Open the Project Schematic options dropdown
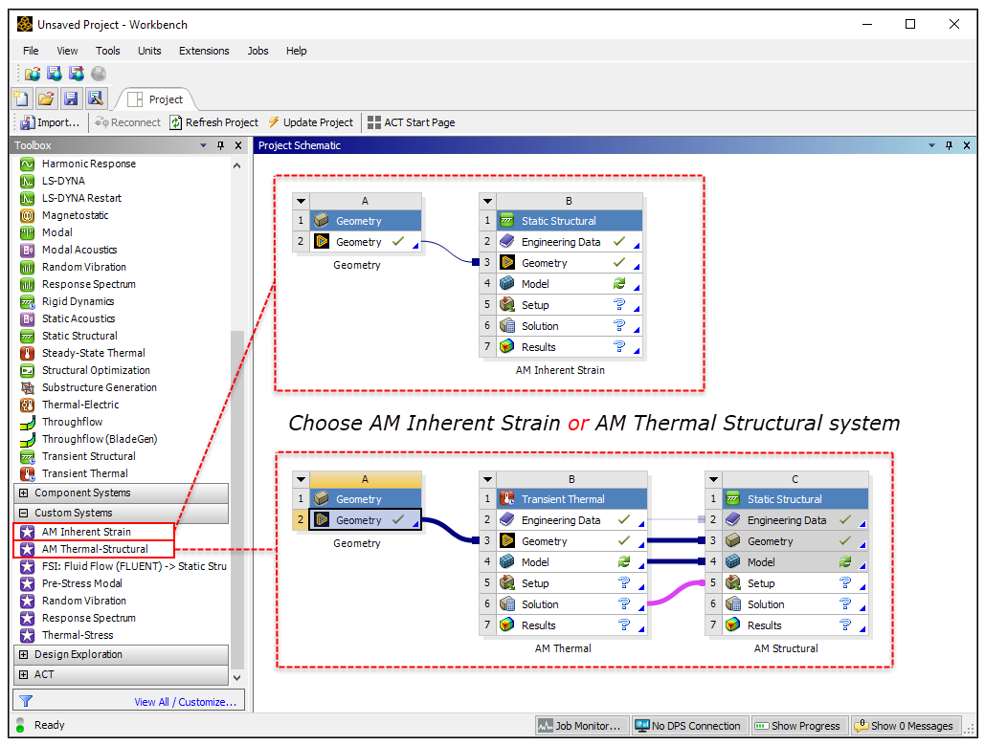This screenshot has width=985, height=745. (x=930, y=145)
